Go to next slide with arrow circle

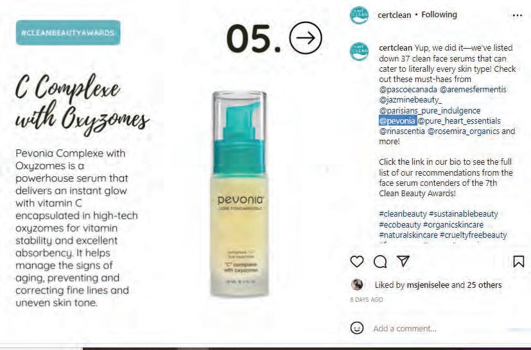click(x=306, y=38)
